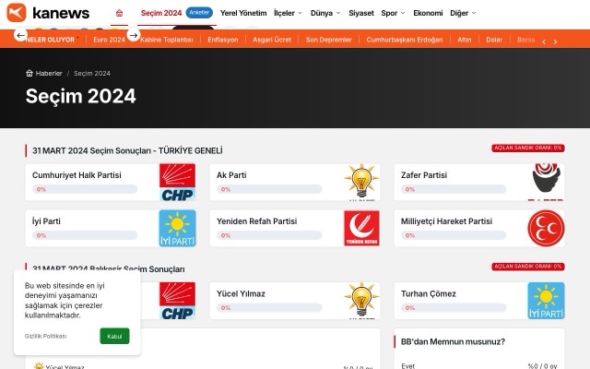This screenshot has width=590, height=369.
Task: Click the Milliyetçi Hareket Partisi name
Action: [446, 221]
